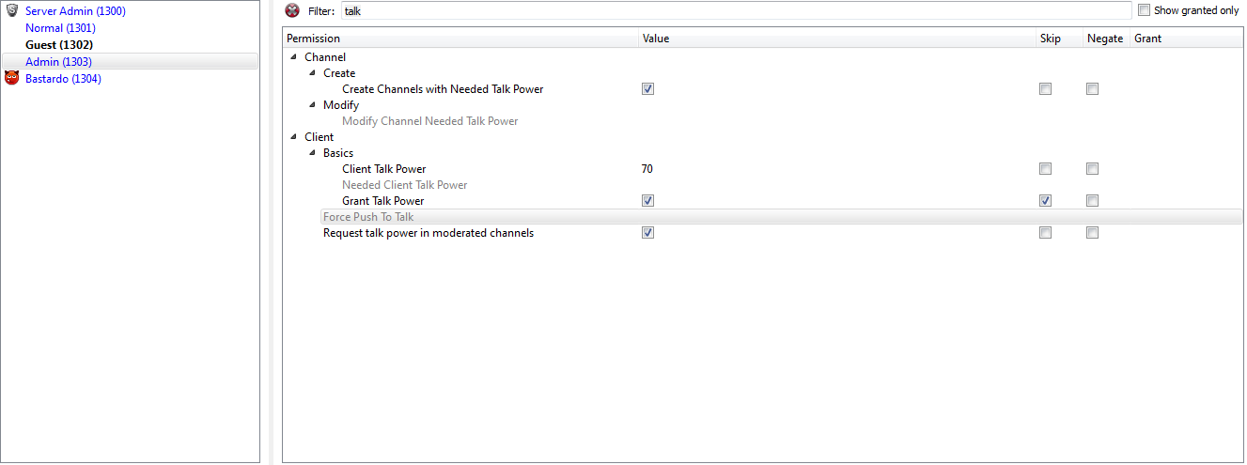Enable the Show granted only checkbox

pyautogui.click(x=1144, y=10)
